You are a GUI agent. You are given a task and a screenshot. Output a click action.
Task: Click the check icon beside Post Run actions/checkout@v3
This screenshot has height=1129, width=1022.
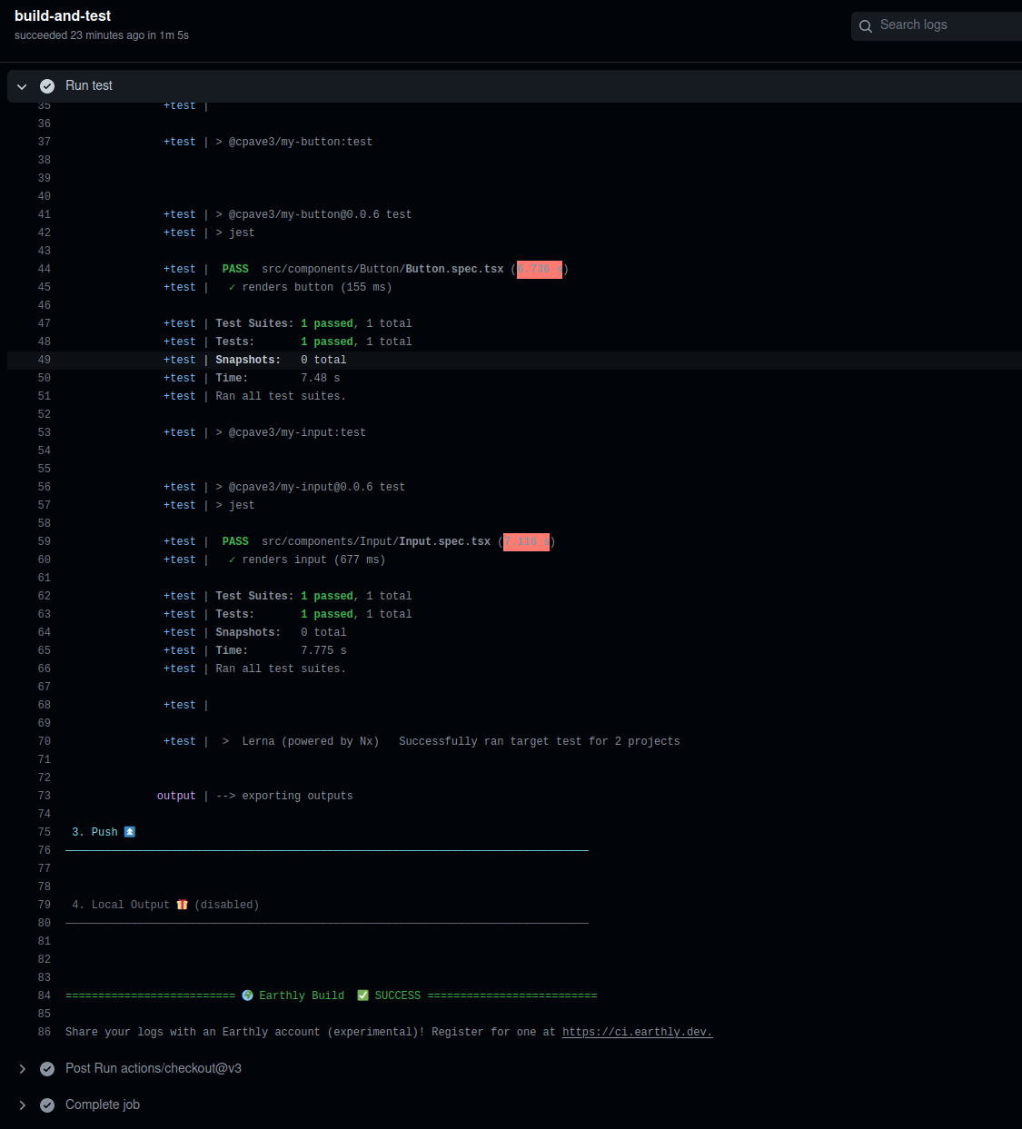47,1069
